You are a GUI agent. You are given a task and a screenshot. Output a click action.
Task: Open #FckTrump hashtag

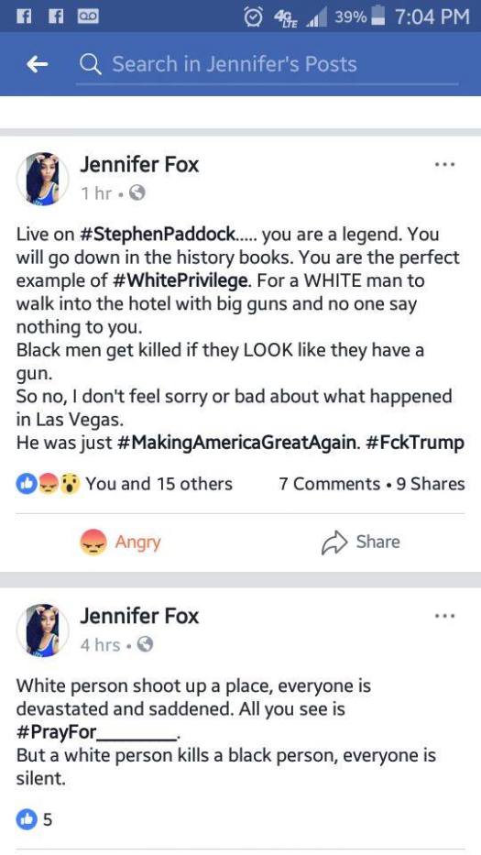[412, 443]
